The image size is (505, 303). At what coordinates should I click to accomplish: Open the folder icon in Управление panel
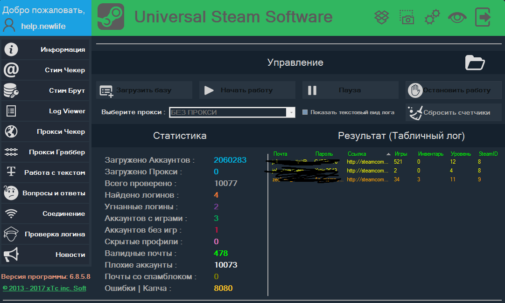coord(475,62)
